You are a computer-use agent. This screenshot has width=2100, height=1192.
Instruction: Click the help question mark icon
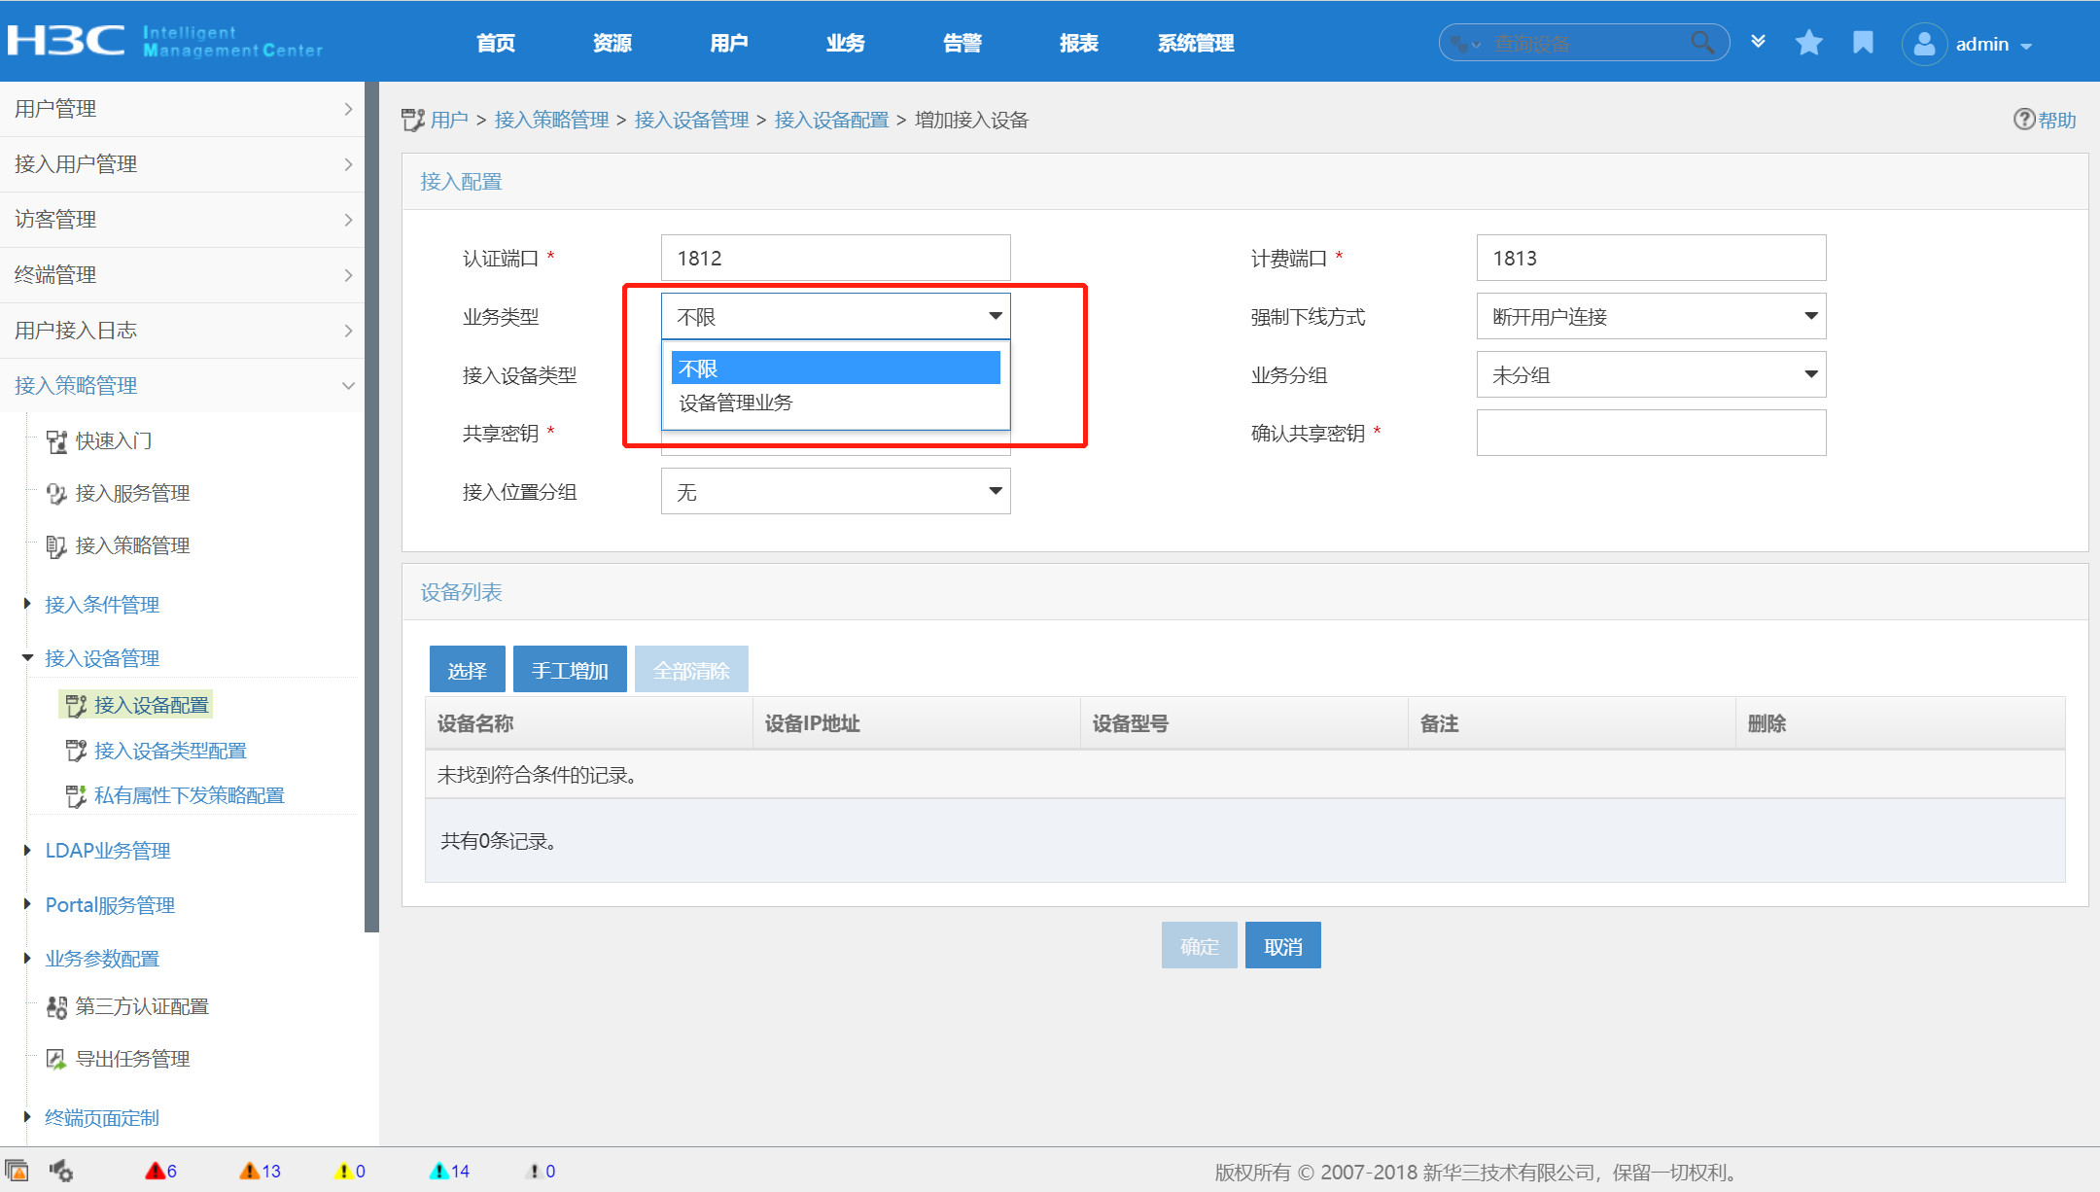(2023, 119)
